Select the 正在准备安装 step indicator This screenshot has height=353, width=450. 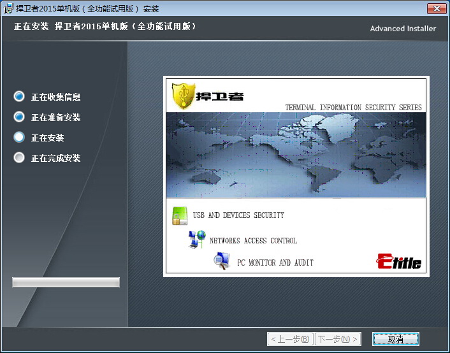(19, 117)
